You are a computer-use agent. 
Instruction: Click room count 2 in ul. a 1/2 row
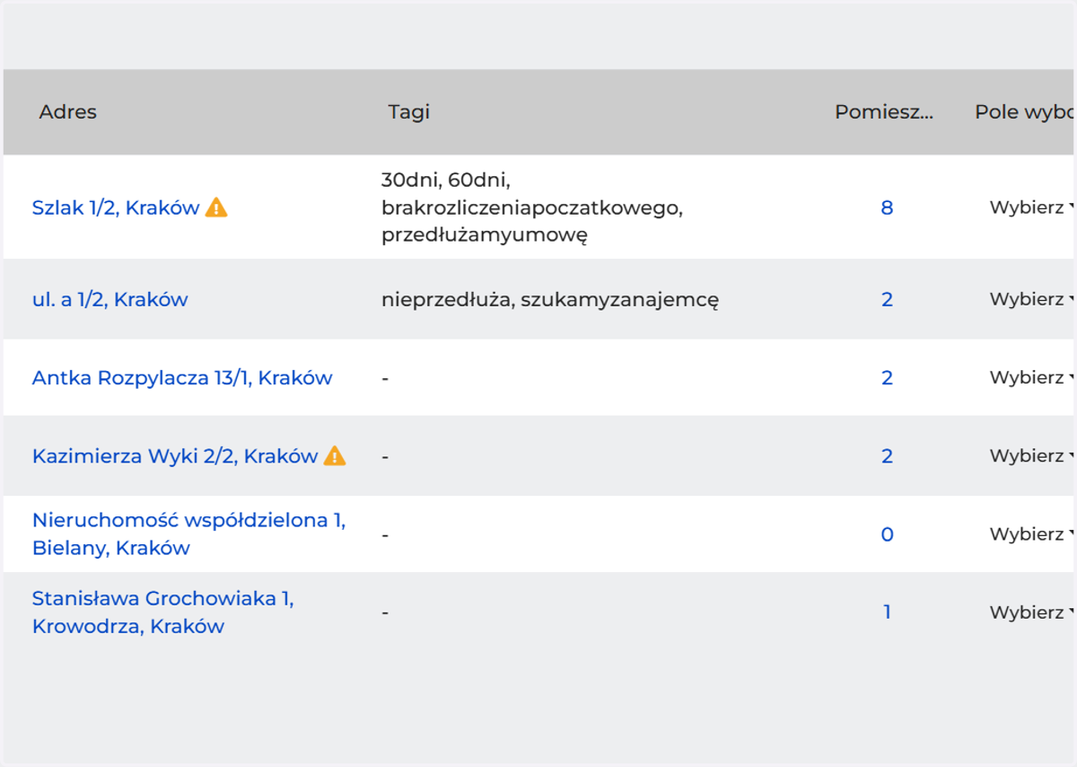click(887, 299)
